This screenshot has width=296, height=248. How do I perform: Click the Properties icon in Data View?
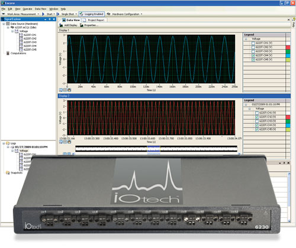click(82, 25)
